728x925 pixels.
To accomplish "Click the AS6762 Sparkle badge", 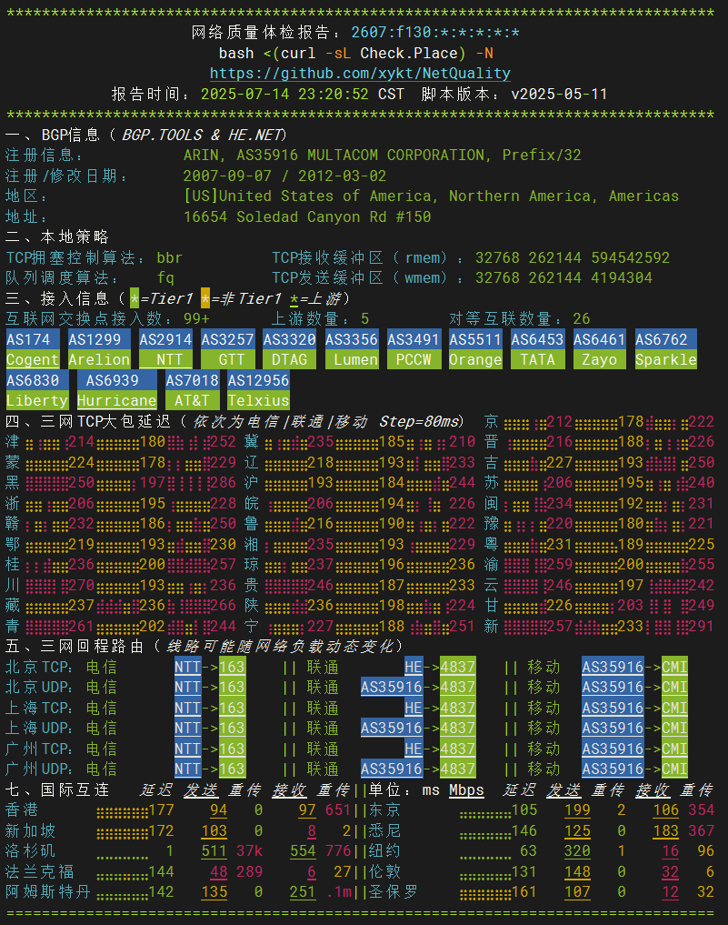I will [666, 349].
